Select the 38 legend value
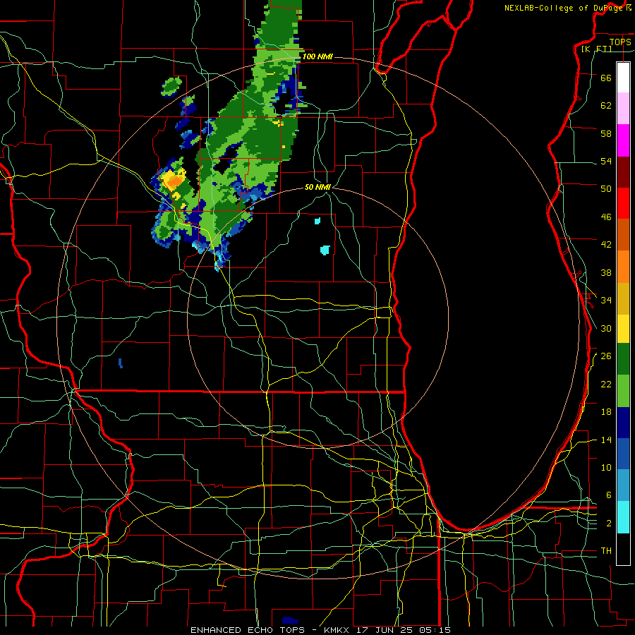The image size is (635, 635). click(x=606, y=272)
